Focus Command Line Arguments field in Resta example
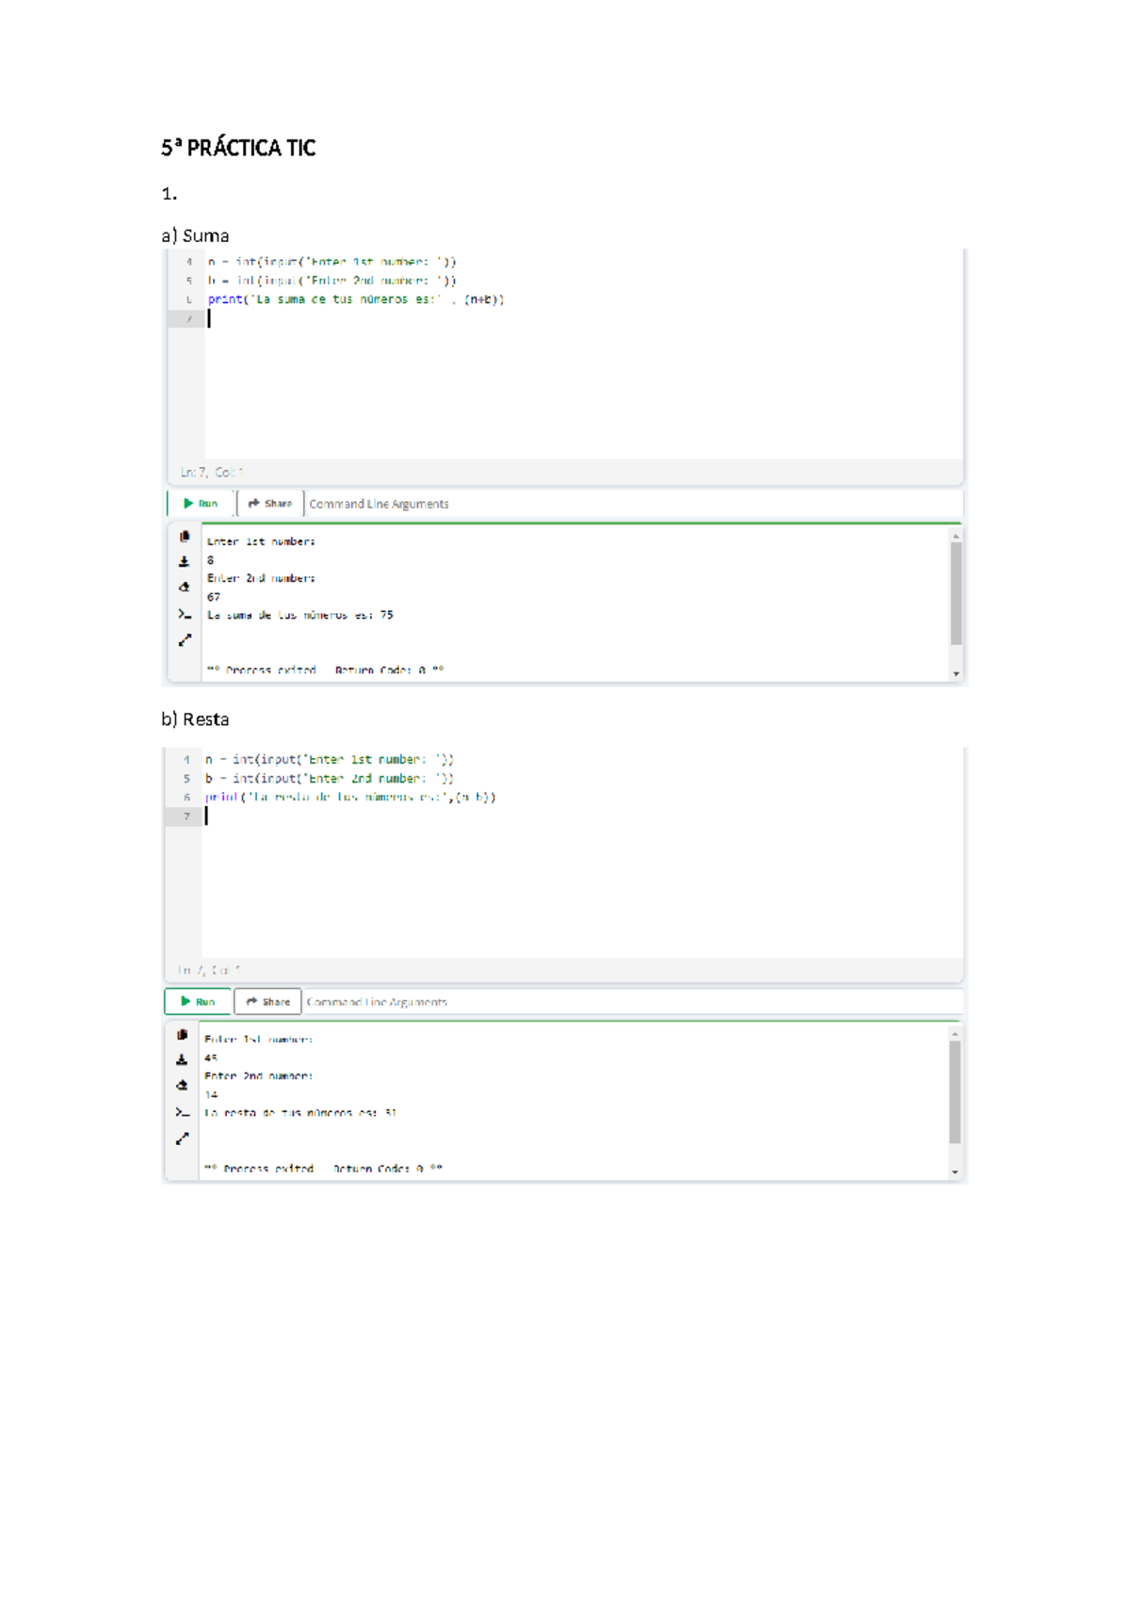The width and height of the screenshot is (1130, 1597). coord(631,1002)
